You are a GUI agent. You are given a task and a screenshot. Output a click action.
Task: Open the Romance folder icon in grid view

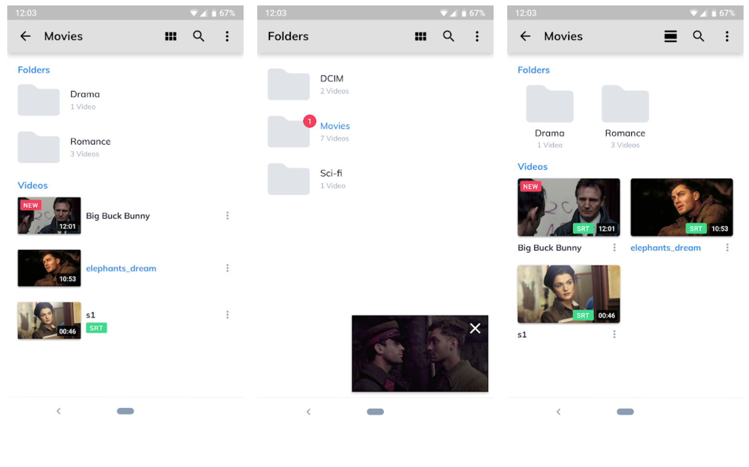coord(625,104)
